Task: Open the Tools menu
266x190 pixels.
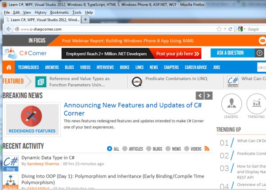Action: pyautogui.click(x=77, y=12)
